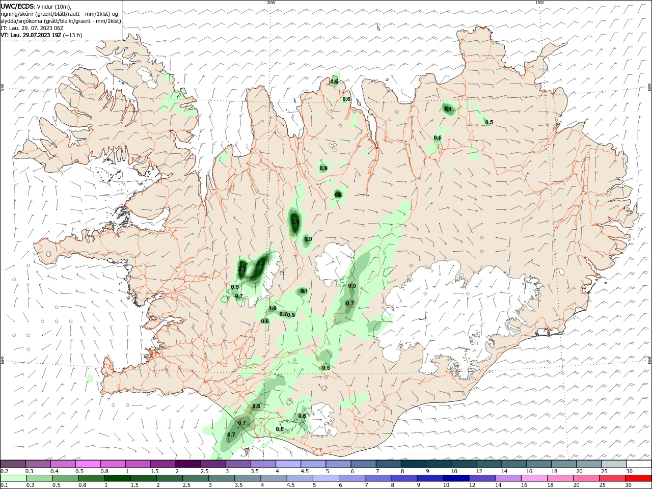This screenshot has height=489, width=652.
Task: Pick the dark teal swatch labeled 8, top row
Action: (414, 464)
